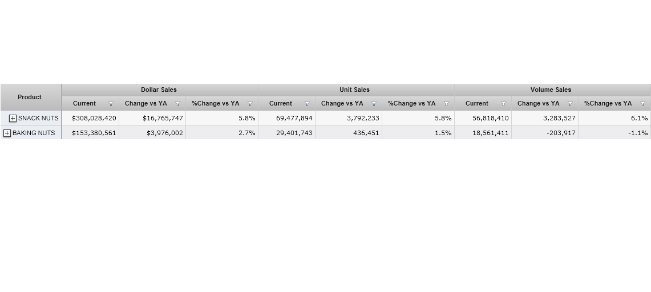This screenshot has width=651, height=292.
Task: Expand the BAKING NUTS row
Action: click(7, 133)
